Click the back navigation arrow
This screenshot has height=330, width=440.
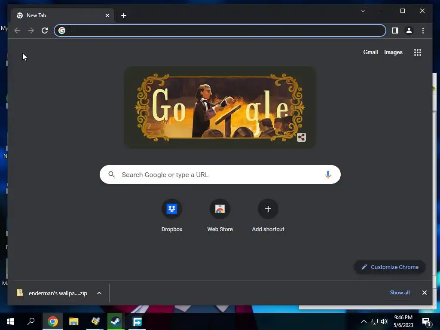17,31
